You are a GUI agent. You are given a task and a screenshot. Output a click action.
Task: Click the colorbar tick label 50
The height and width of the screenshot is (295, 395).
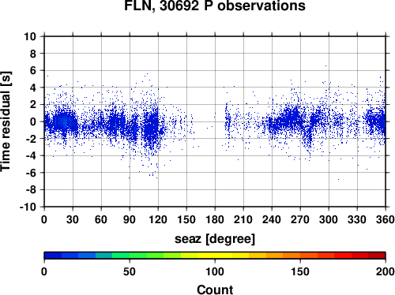(x=130, y=271)
